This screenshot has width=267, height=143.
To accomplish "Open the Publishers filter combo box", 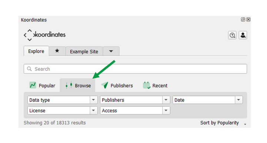I will pos(135,100).
